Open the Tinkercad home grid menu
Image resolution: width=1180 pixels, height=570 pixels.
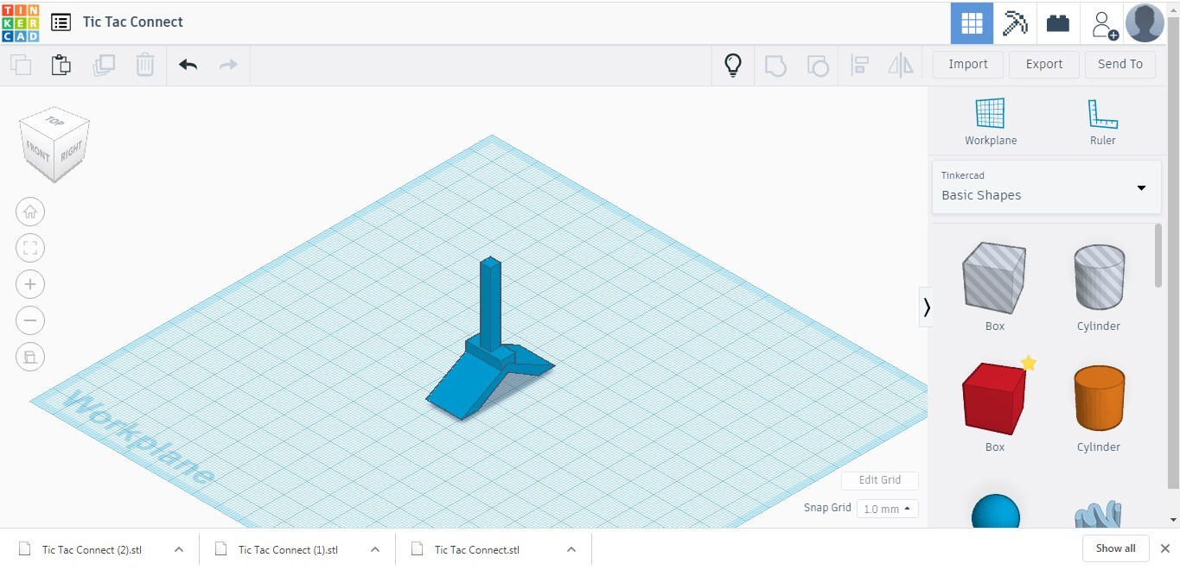coord(971,22)
